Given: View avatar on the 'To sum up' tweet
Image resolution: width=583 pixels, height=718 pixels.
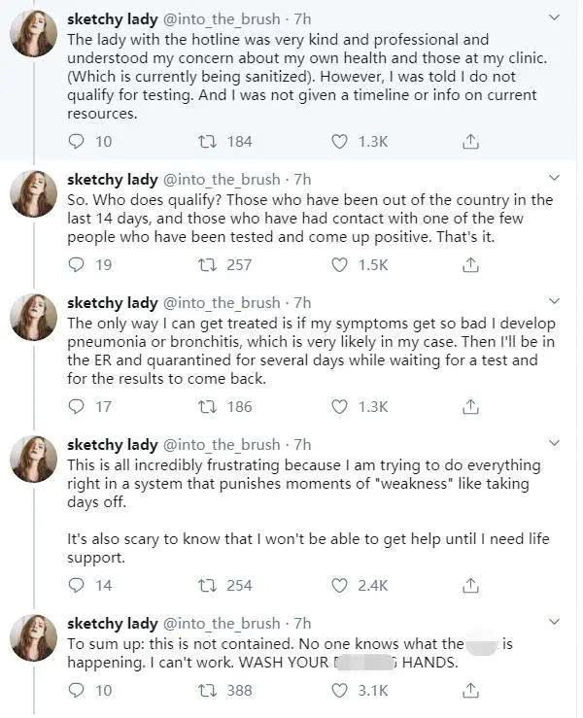Looking at the screenshot, I should (33, 636).
